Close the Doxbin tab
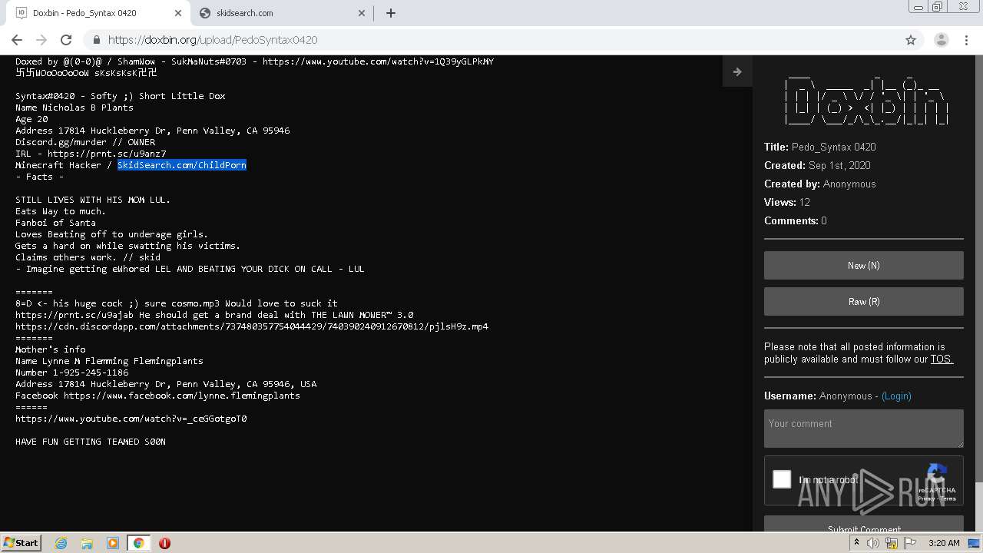This screenshot has height=553, width=983. pos(178,13)
